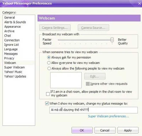Confirm with the OK button
This screenshot has height=136, width=142.
click(x=82, y=130)
